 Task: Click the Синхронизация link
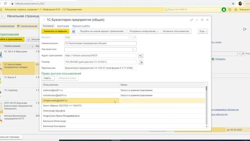coord(29,26)
